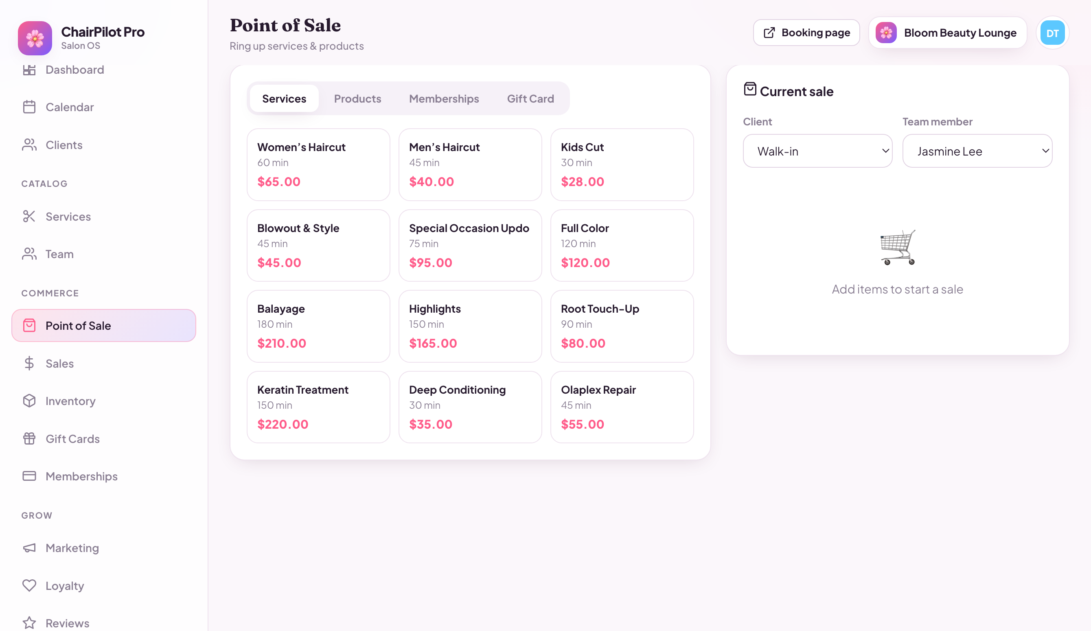Open the Clients page
The height and width of the screenshot is (631, 1091).
coord(103,145)
